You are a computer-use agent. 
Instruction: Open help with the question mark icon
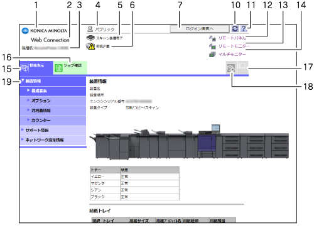pyautogui.click(x=244, y=28)
